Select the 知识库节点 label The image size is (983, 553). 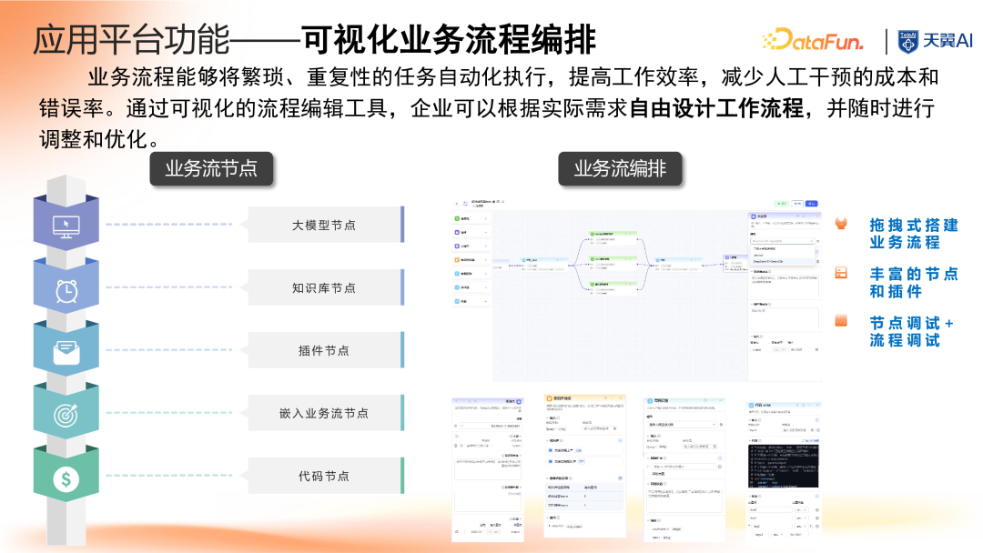click(324, 288)
